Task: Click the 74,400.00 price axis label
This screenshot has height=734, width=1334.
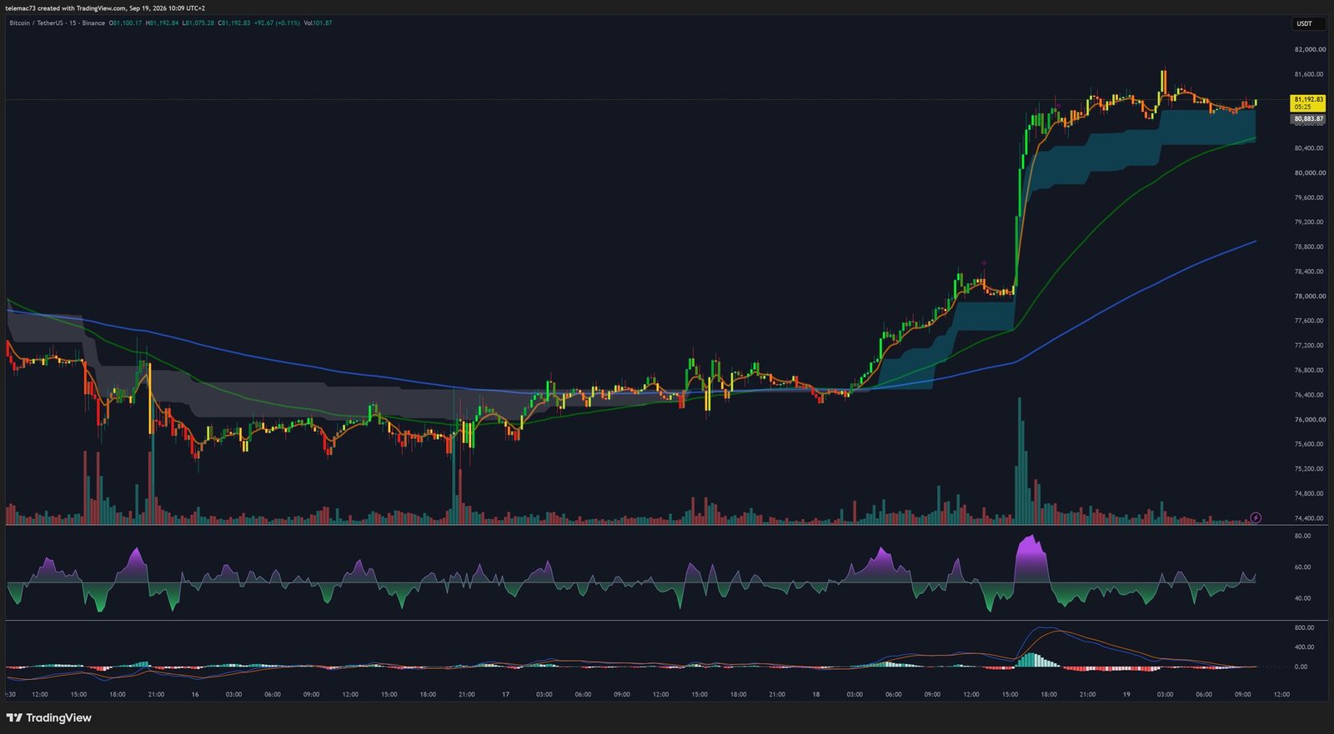Action: coord(1310,518)
